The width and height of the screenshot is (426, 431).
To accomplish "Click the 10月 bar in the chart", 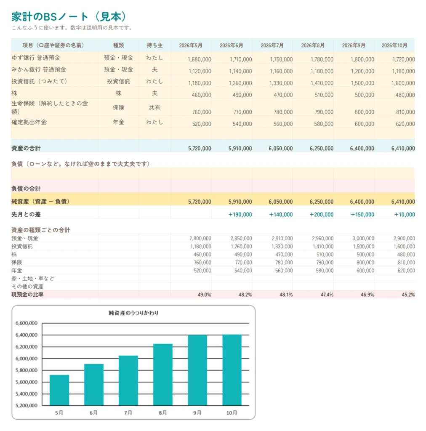I will click(x=232, y=370).
